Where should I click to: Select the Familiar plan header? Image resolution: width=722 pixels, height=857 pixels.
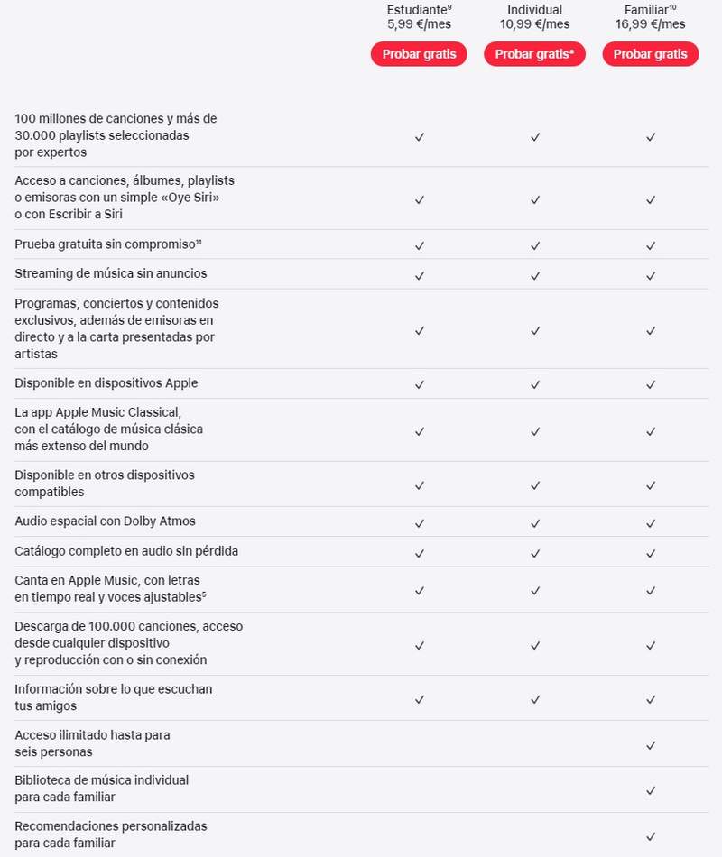[x=649, y=10]
